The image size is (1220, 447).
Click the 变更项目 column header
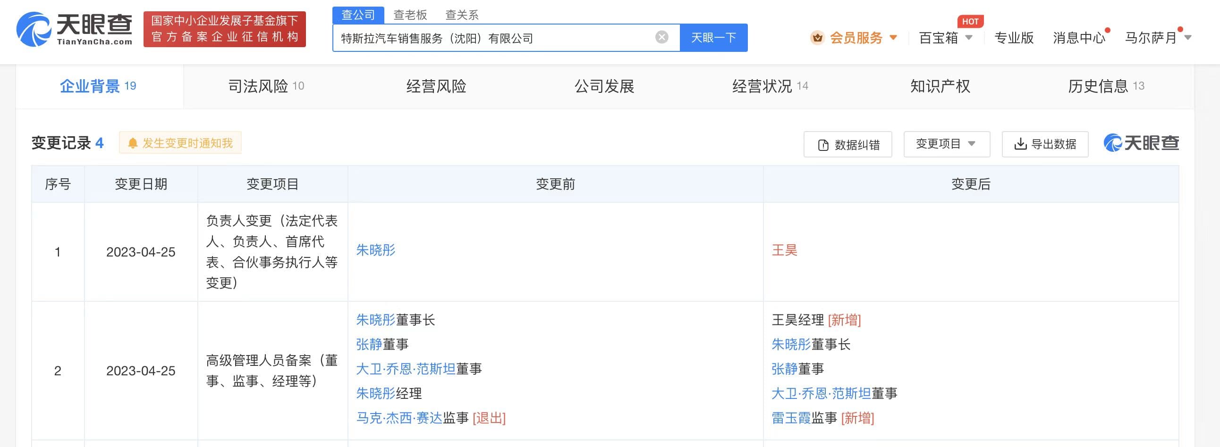pos(273,184)
